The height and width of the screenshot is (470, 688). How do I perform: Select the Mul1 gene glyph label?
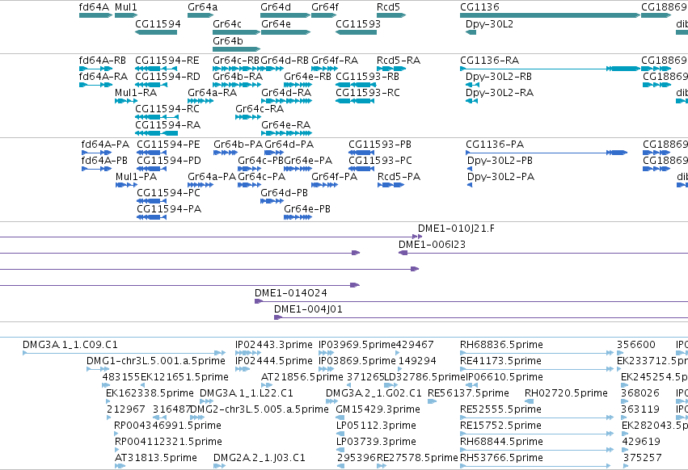(126, 7)
